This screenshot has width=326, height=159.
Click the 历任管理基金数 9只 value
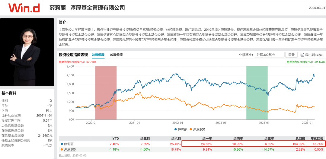click(x=50, y=126)
